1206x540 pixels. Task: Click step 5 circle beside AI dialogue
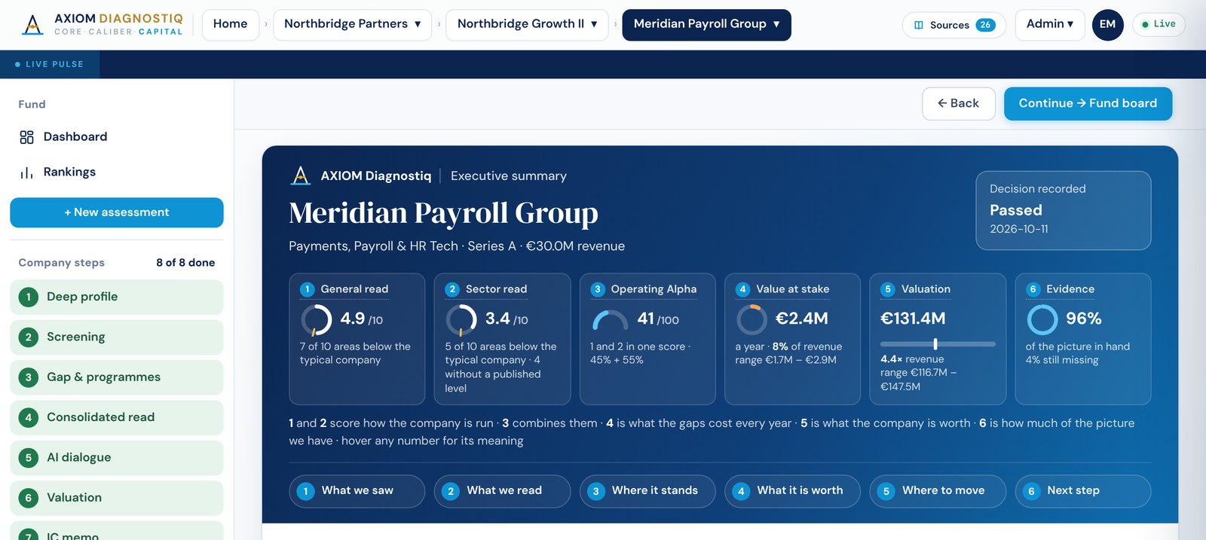[29, 457]
